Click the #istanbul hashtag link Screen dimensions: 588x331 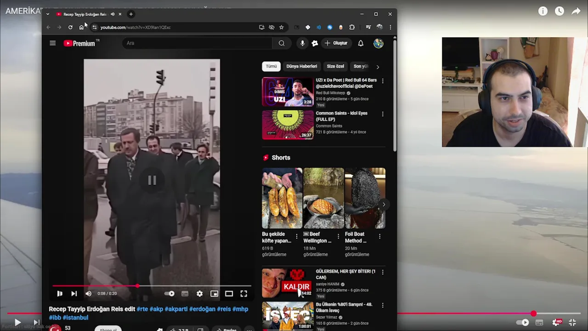pos(75,317)
